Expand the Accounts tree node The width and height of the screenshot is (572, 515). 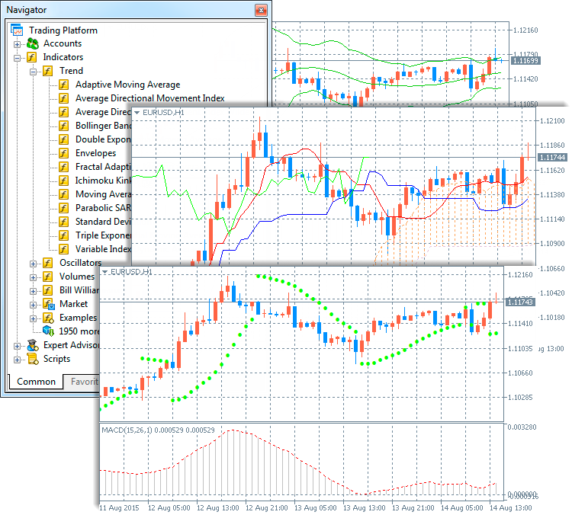pos(18,44)
